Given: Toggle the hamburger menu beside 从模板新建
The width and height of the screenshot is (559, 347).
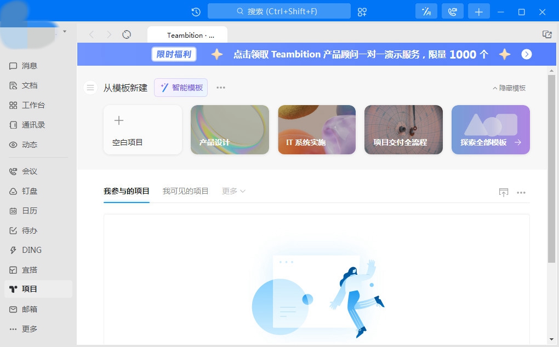Looking at the screenshot, I should tap(90, 88).
